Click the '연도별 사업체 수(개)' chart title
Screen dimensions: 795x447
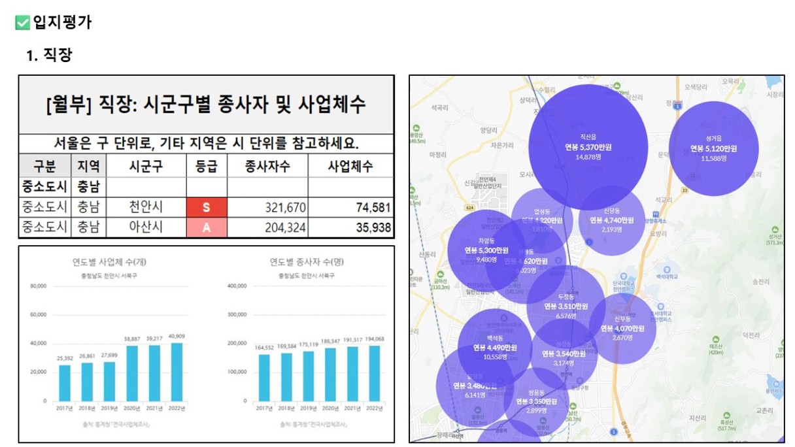[x=109, y=262]
